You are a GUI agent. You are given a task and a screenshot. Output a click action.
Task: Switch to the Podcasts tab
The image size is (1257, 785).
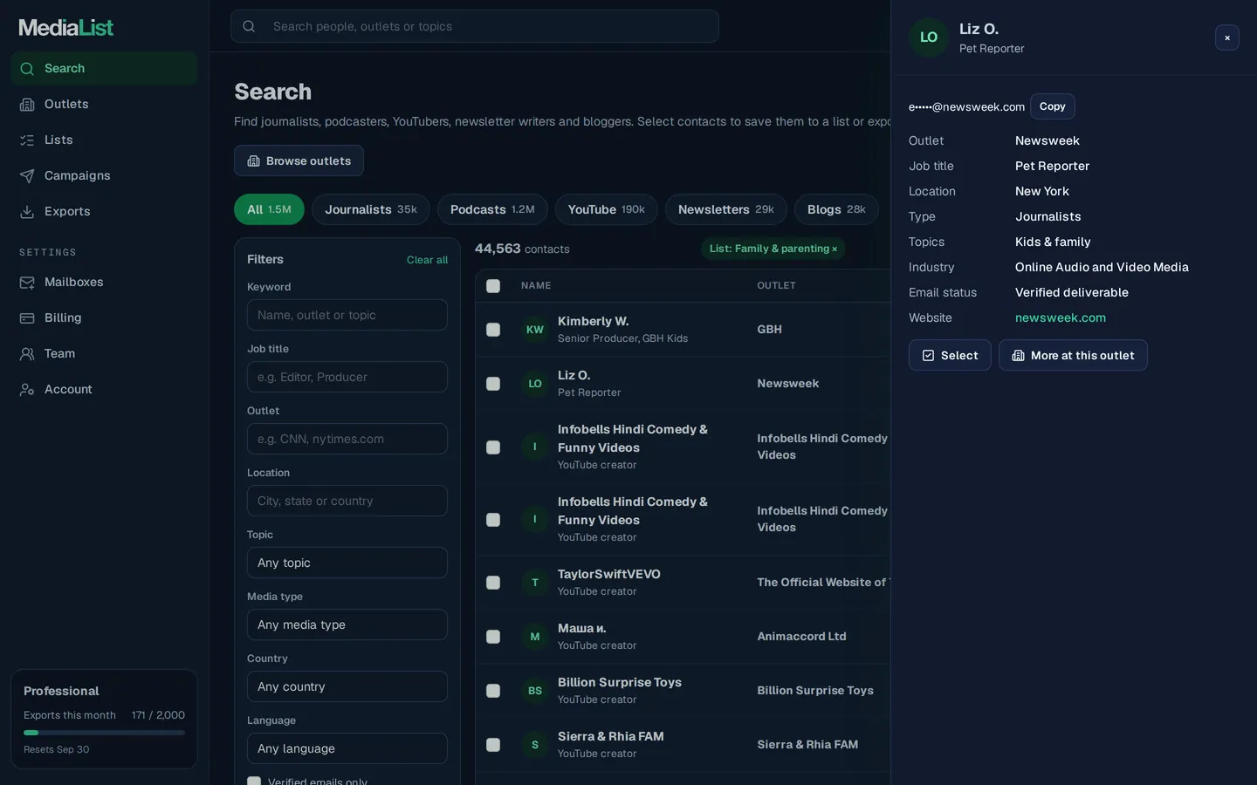pyautogui.click(x=492, y=209)
